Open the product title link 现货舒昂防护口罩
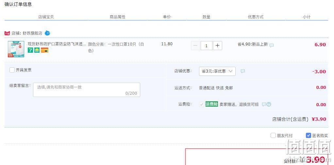This screenshot has height=165, width=334. [57, 44]
